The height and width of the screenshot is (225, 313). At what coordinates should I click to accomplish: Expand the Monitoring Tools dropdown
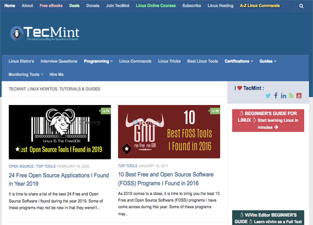pyautogui.click(x=26, y=74)
